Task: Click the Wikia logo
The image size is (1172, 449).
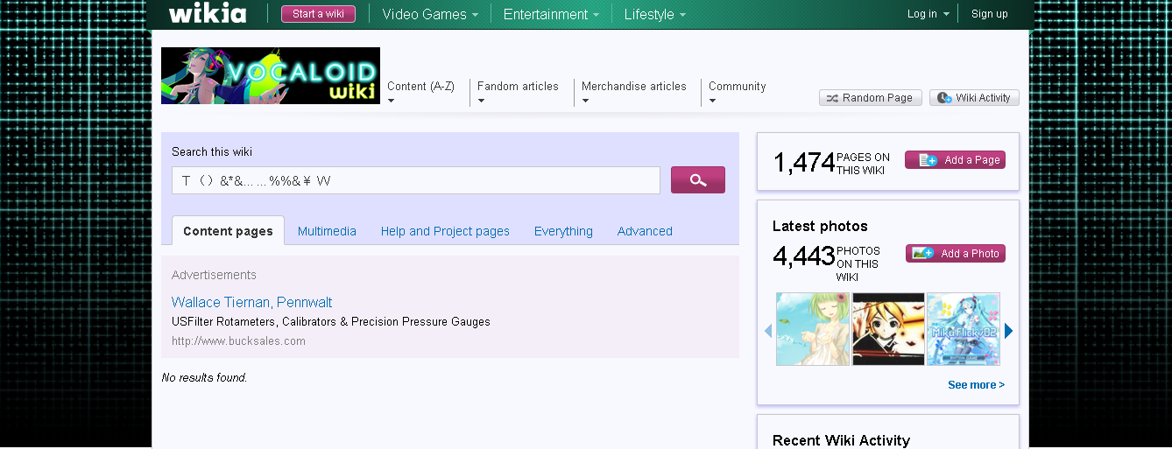Action: (x=208, y=13)
